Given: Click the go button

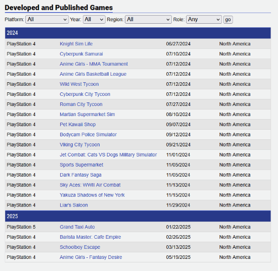Looking at the screenshot, I should point(228,20).
